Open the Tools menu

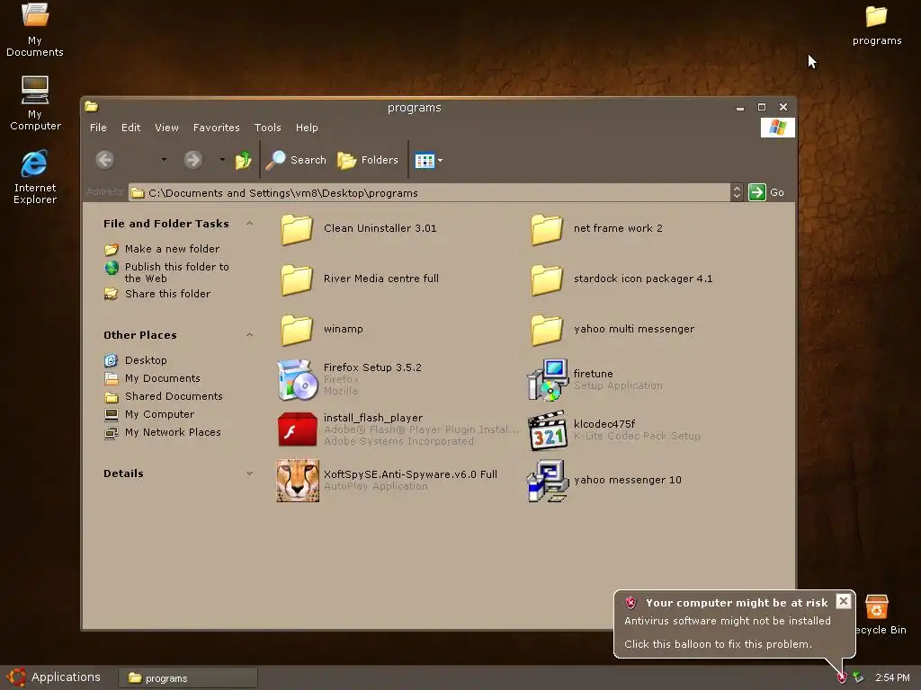point(268,128)
